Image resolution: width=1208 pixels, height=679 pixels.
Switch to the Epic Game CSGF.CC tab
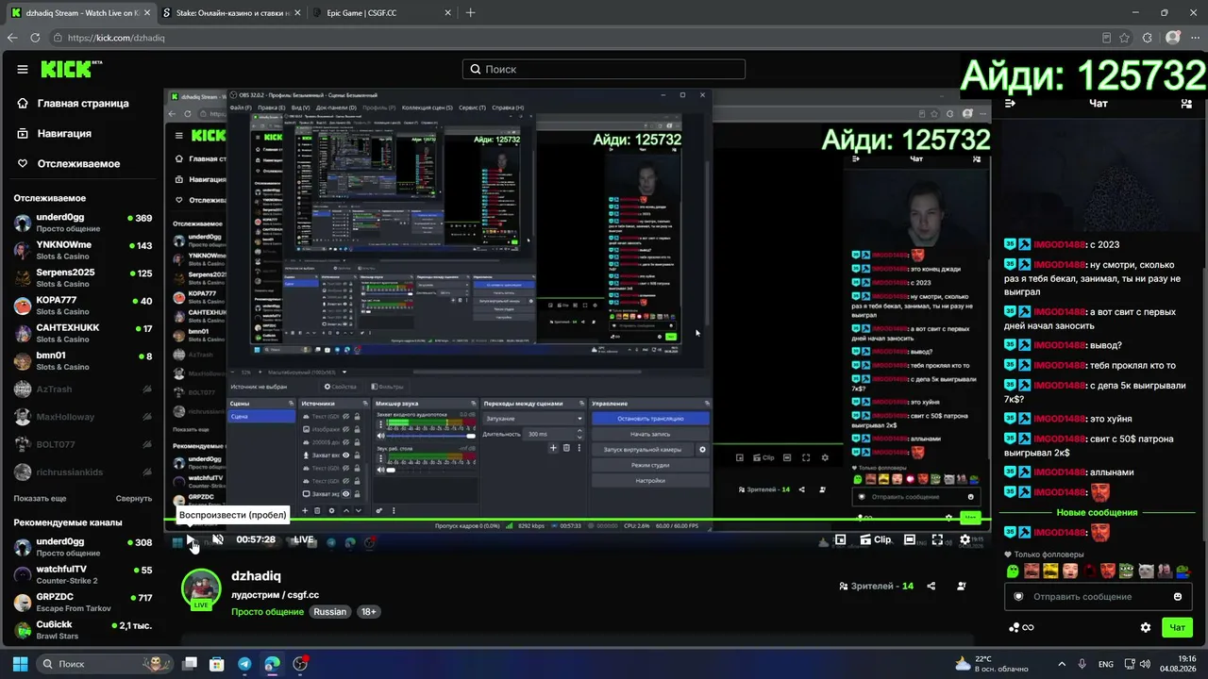tap(381, 12)
